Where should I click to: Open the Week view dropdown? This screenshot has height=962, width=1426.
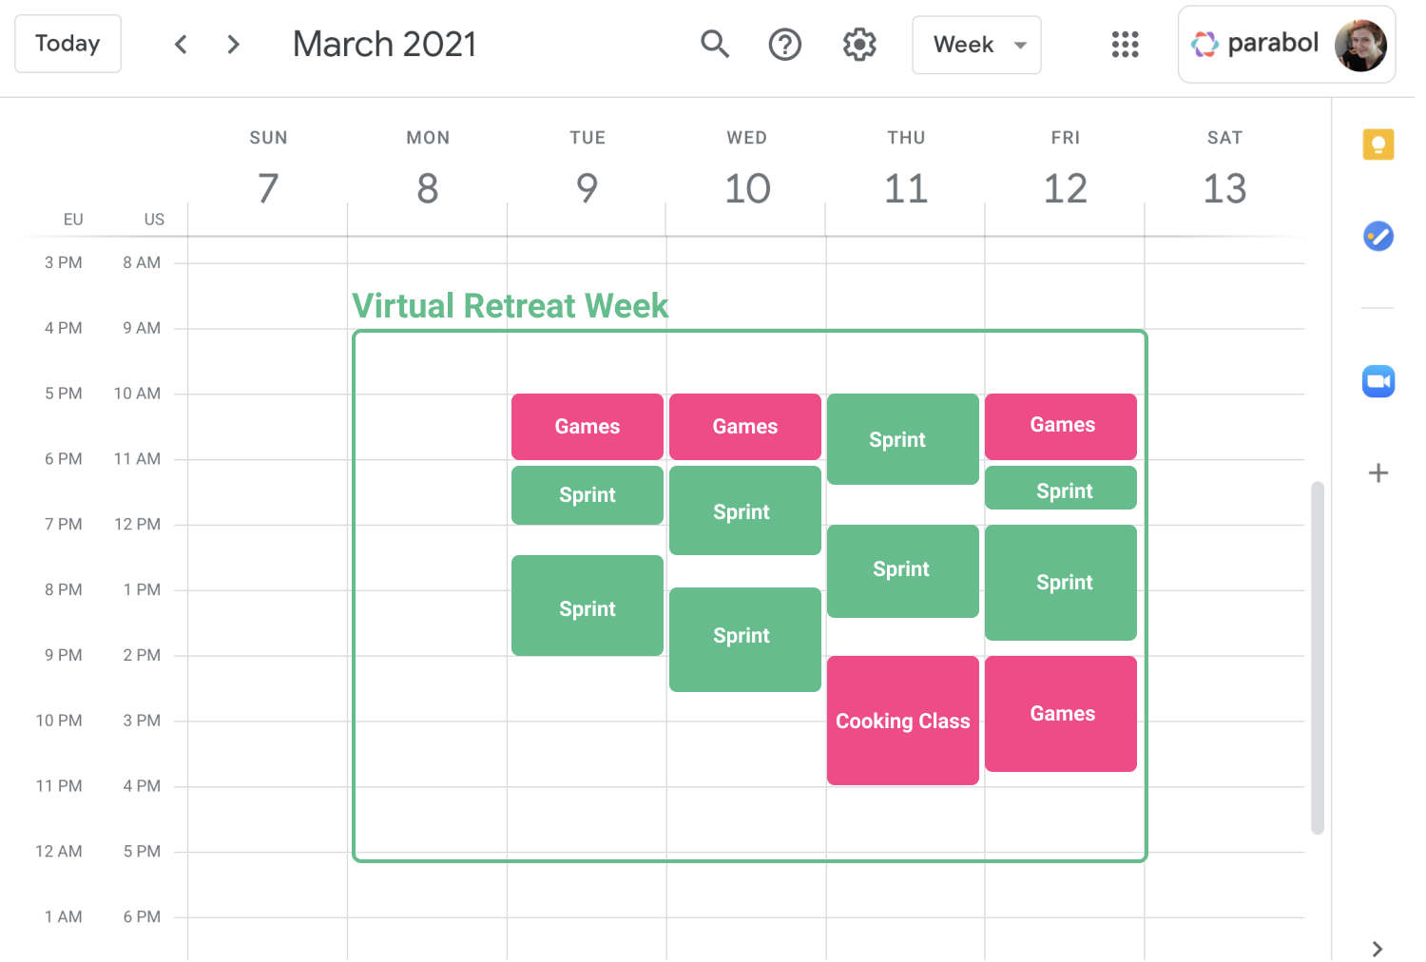pyautogui.click(x=976, y=44)
